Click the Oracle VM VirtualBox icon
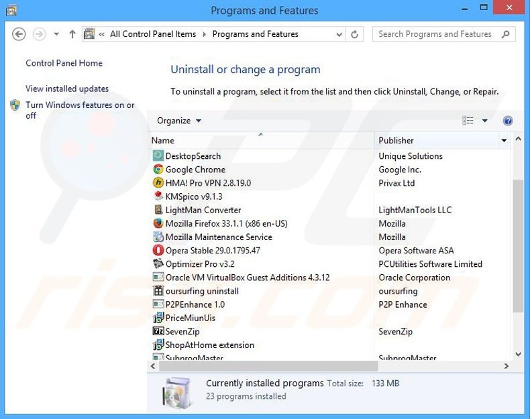Viewport: 530px width, 419px height. [x=158, y=277]
